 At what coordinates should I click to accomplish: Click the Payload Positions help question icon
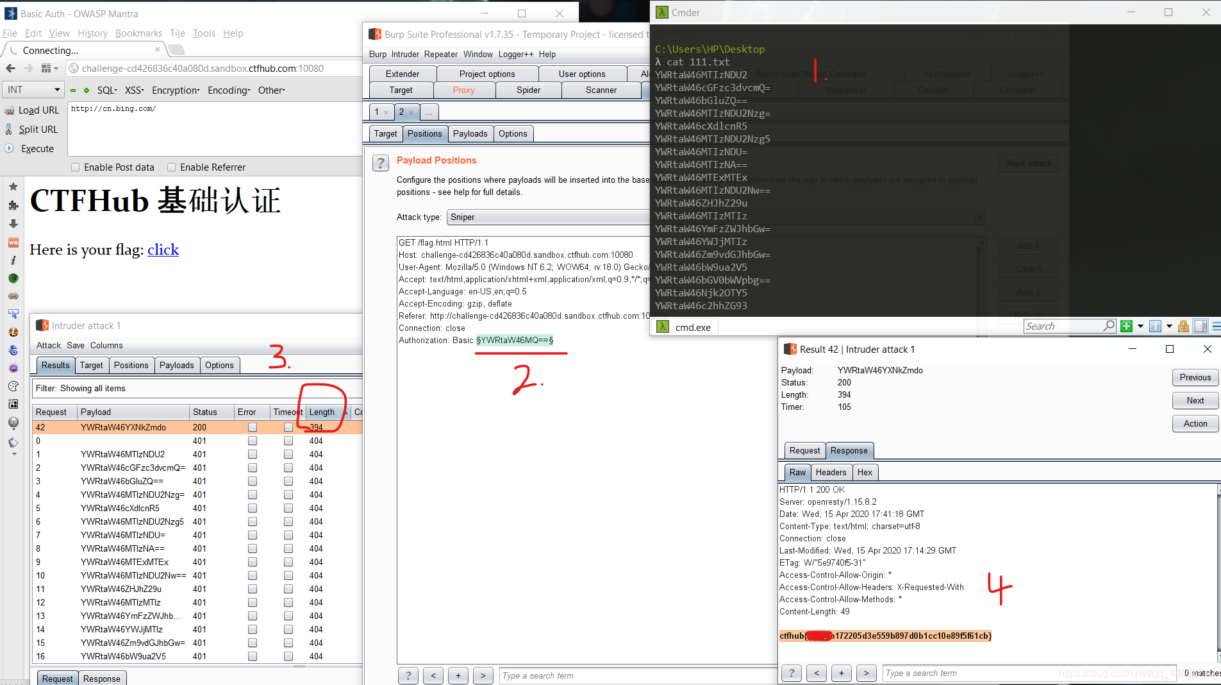380,163
